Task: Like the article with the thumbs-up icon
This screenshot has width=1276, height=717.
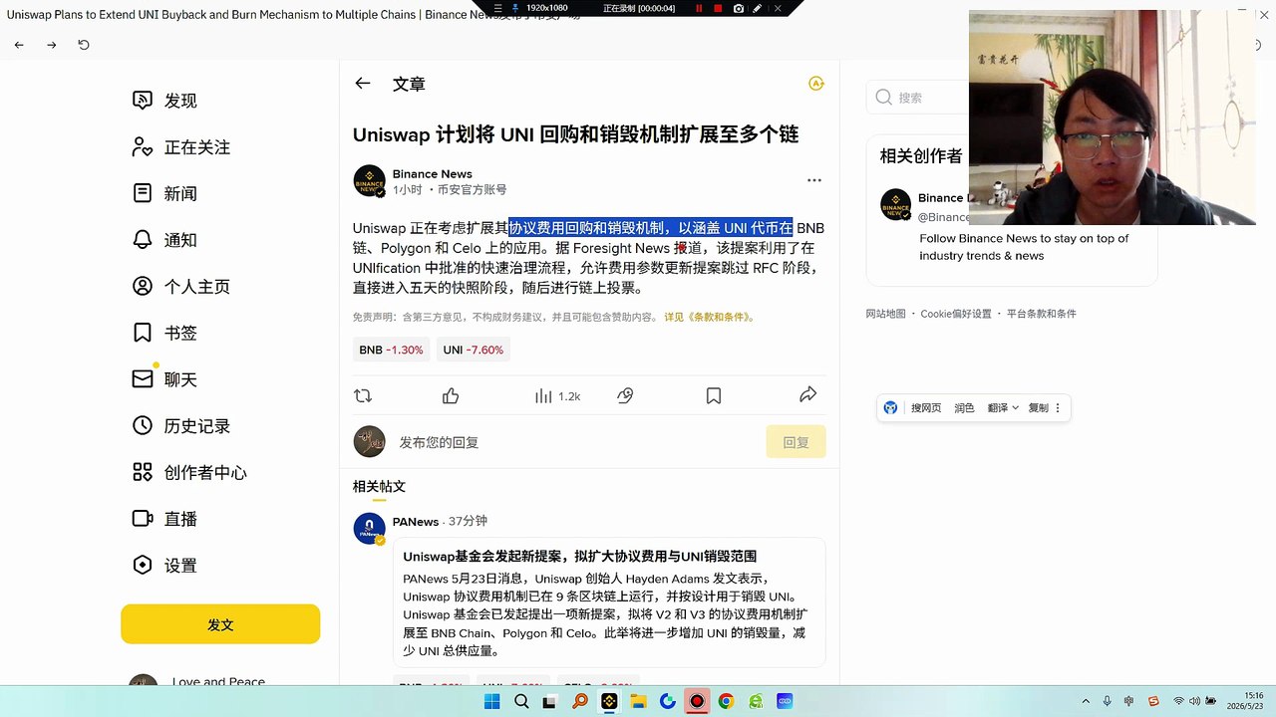Action: pos(451,396)
